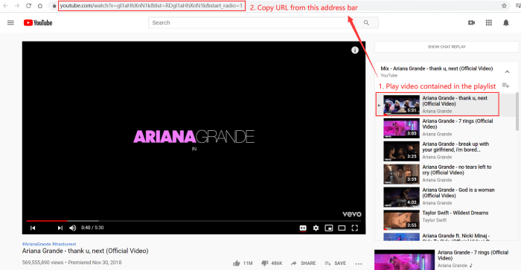Image resolution: width=521 pixels, height=270 pixels.
Task: Click the video progress bar
Action: pos(194,220)
